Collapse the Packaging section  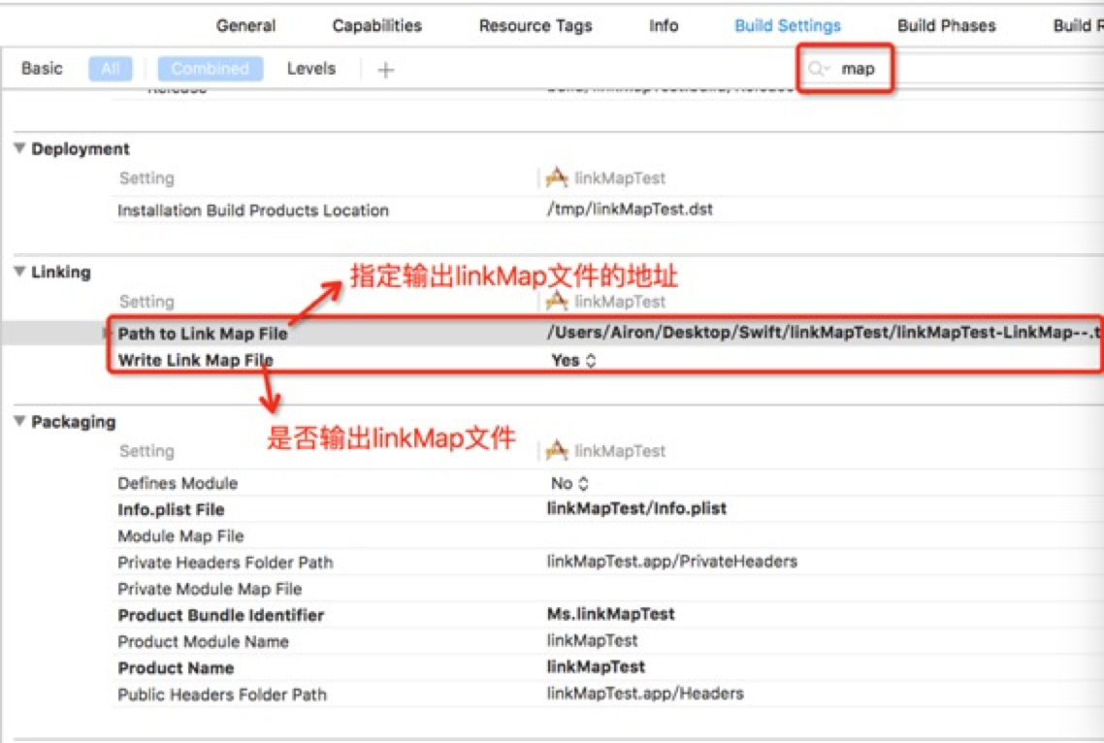[19, 421]
